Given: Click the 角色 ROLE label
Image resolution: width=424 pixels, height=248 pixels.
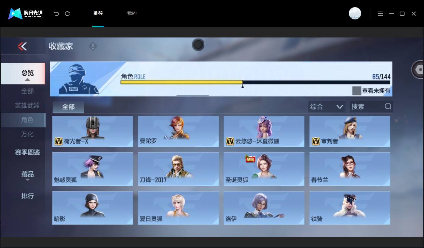Looking at the screenshot, I should [133, 77].
